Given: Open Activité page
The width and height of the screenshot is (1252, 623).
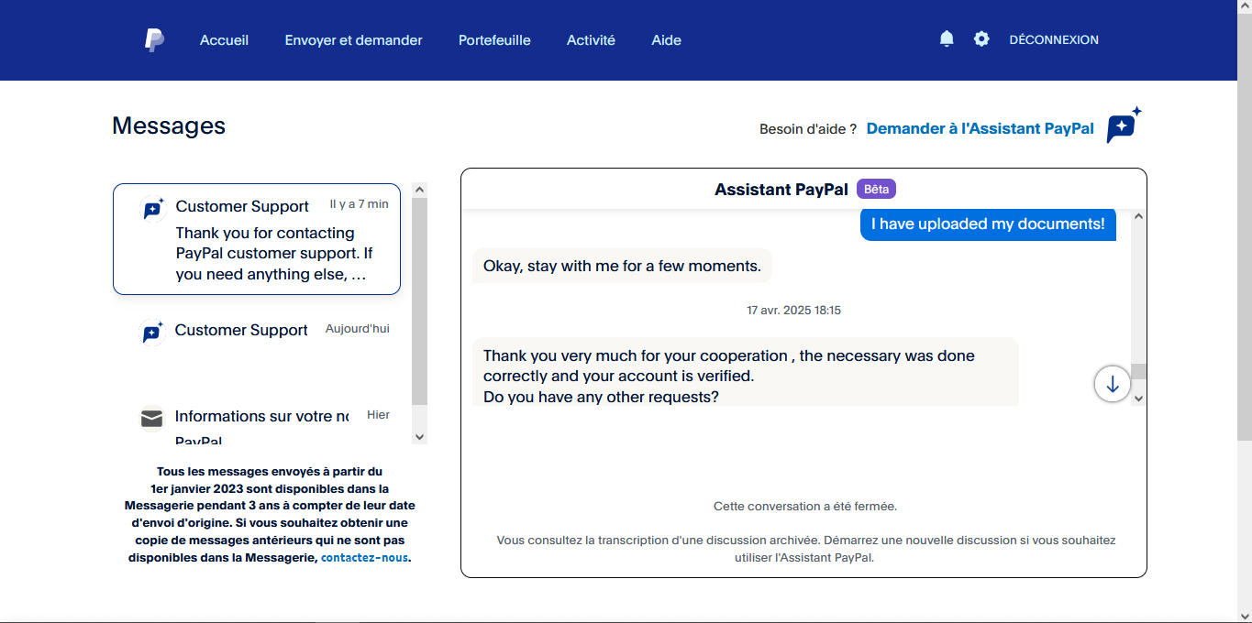Looking at the screenshot, I should 591,40.
